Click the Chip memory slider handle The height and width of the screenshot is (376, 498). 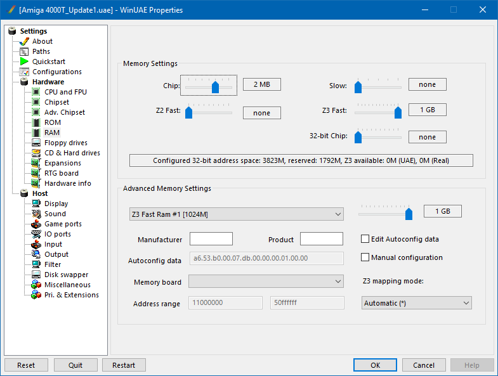click(x=216, y=87)
